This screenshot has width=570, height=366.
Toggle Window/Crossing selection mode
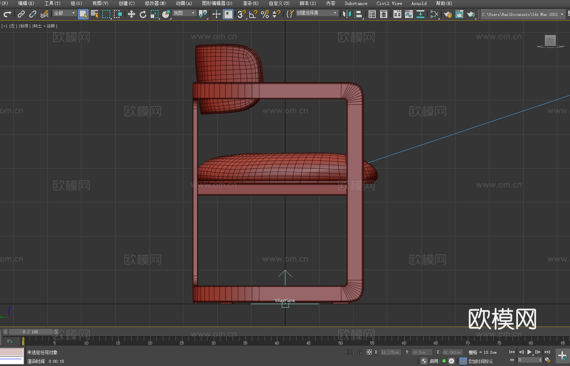point(118,14)
